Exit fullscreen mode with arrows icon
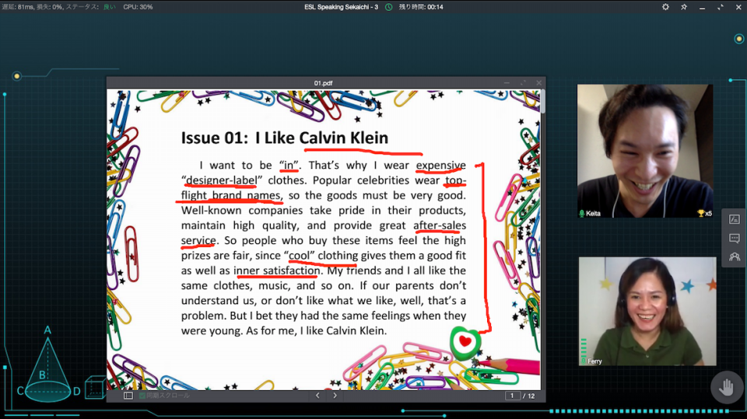This screenshot has width=747, height=419. click(721, 7)
